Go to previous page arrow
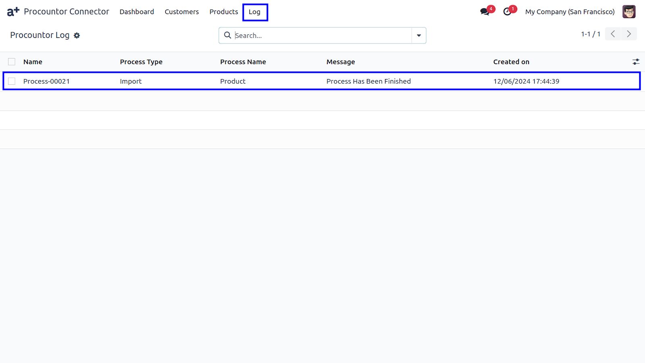Viewport: 645px width, 363px height. point(613,34)
